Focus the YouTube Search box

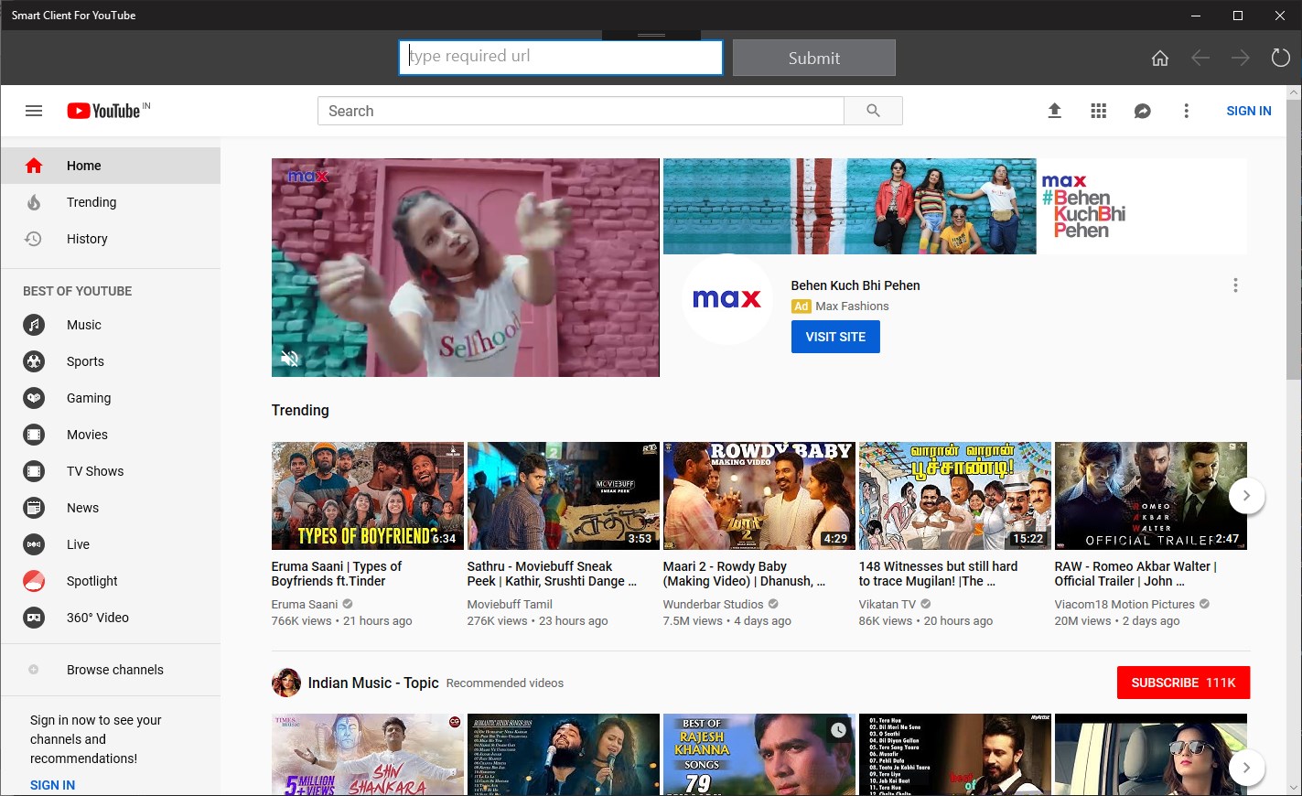click(581, 111)
